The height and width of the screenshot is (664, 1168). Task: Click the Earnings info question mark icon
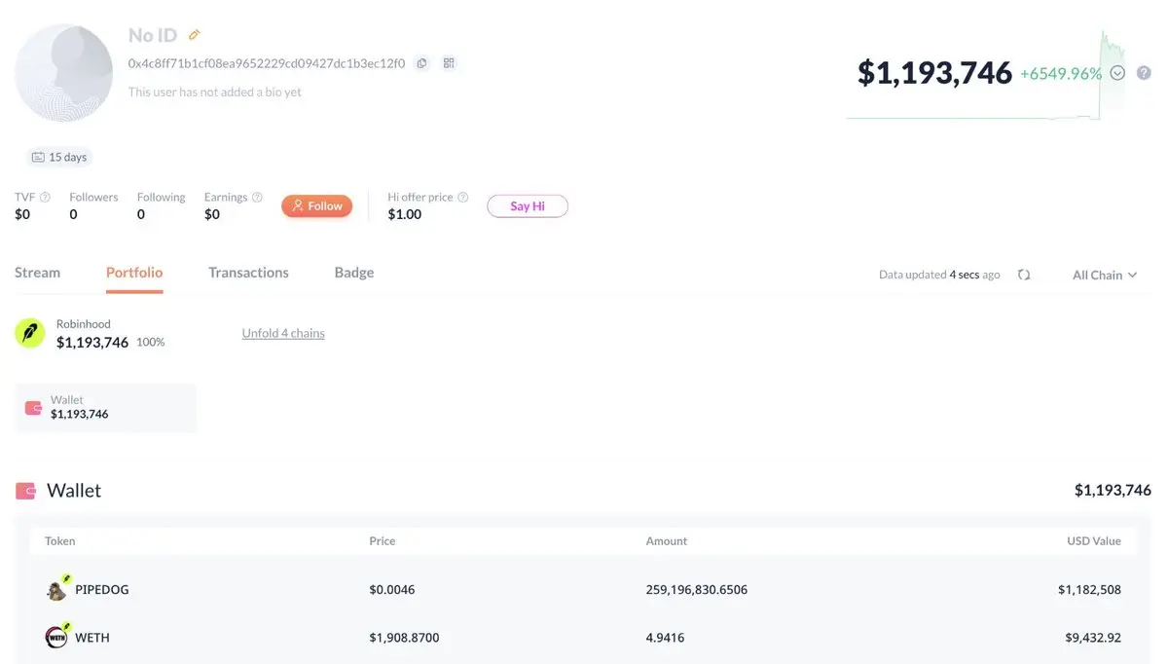coord(257,197)
